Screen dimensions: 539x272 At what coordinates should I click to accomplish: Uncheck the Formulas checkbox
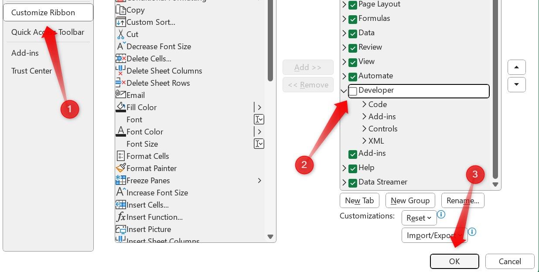353,19
